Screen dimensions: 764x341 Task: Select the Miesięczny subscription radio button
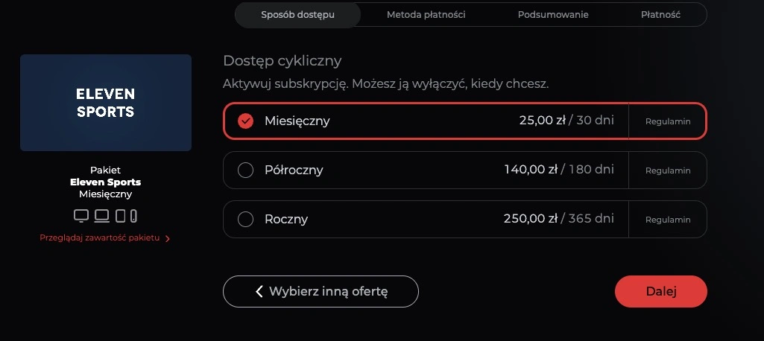246,121
